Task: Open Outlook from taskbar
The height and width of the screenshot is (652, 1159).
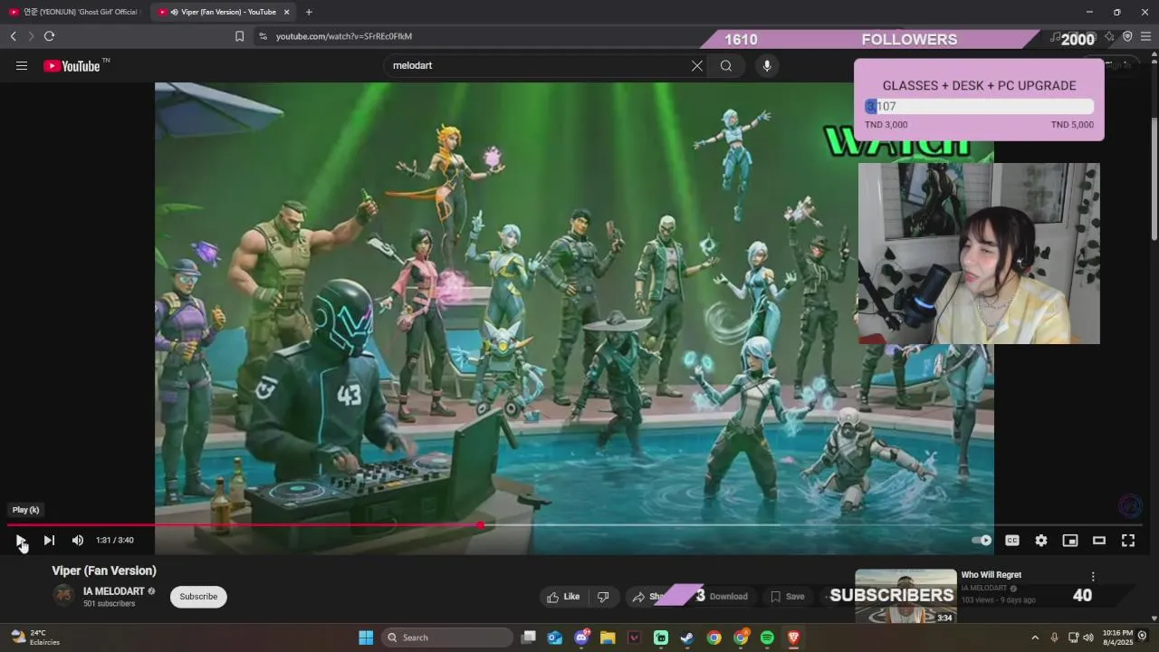Action: pyautogui.click(x=555, y=638)
